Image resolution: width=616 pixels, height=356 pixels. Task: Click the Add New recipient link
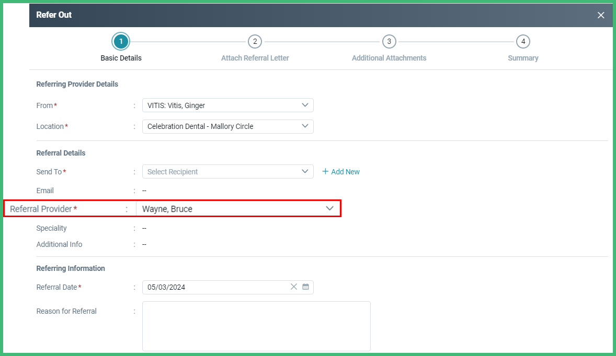[345, 172]
